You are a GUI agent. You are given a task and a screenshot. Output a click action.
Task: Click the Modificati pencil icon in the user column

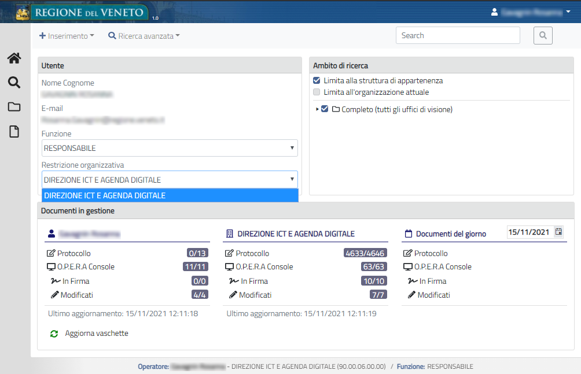tap(55, 295)
